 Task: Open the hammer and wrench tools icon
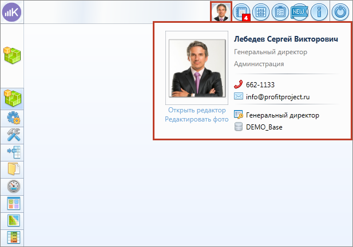point(14,135)
